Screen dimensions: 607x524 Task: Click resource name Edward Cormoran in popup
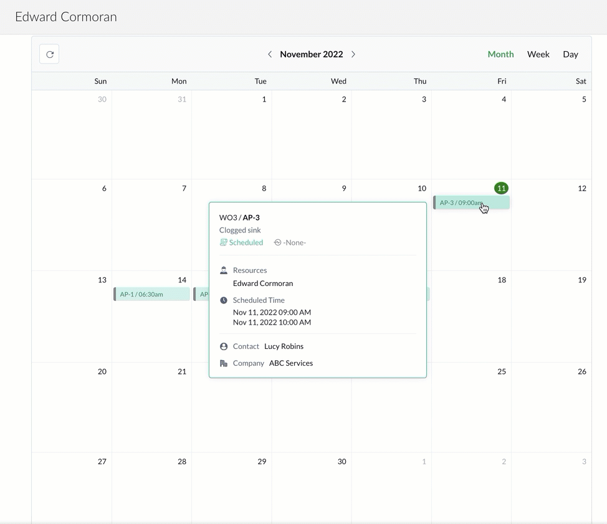263,283
